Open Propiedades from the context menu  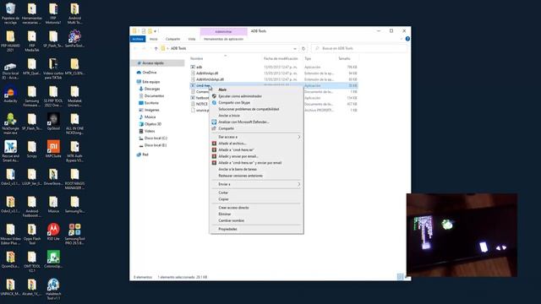click(256, 229)
